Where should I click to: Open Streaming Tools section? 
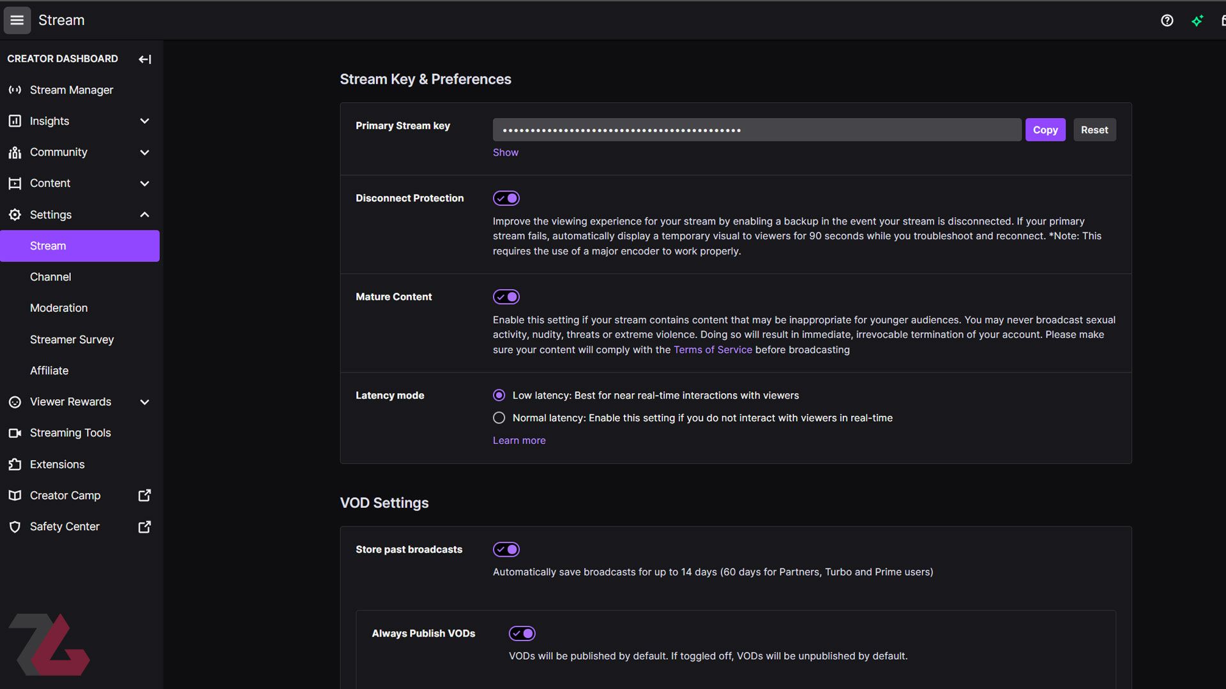click(70, 433)
